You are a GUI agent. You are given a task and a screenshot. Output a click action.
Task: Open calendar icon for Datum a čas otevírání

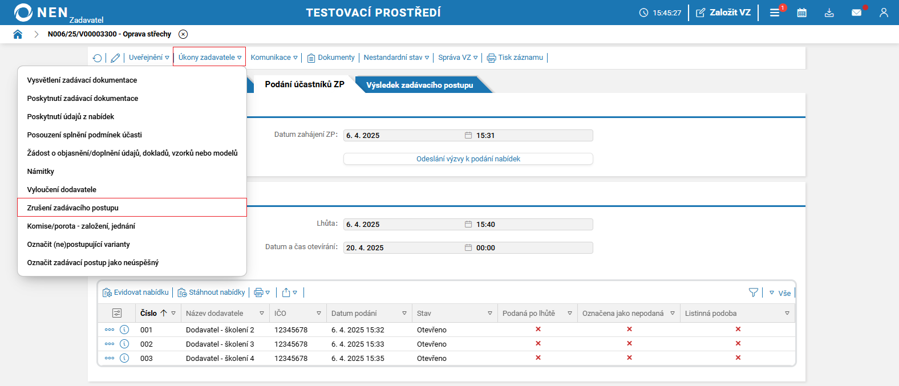[x=468, y=248]
